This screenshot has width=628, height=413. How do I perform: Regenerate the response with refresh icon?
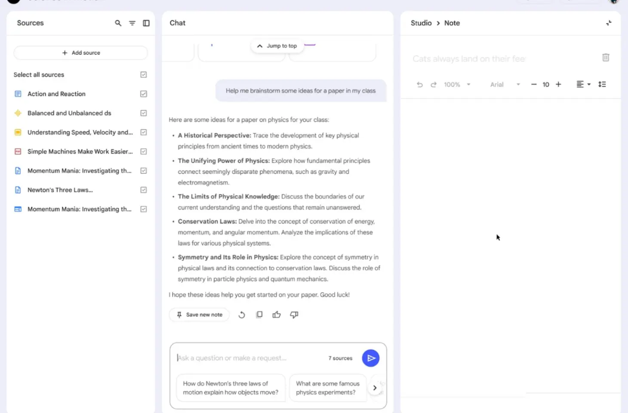(242, 315)
